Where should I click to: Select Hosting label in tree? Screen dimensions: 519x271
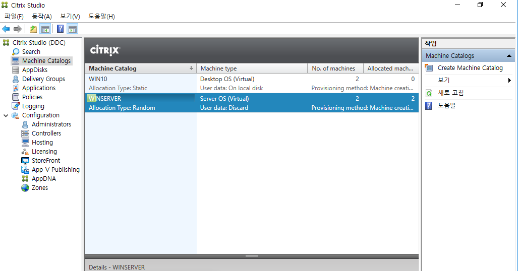(x=42, y=143)
